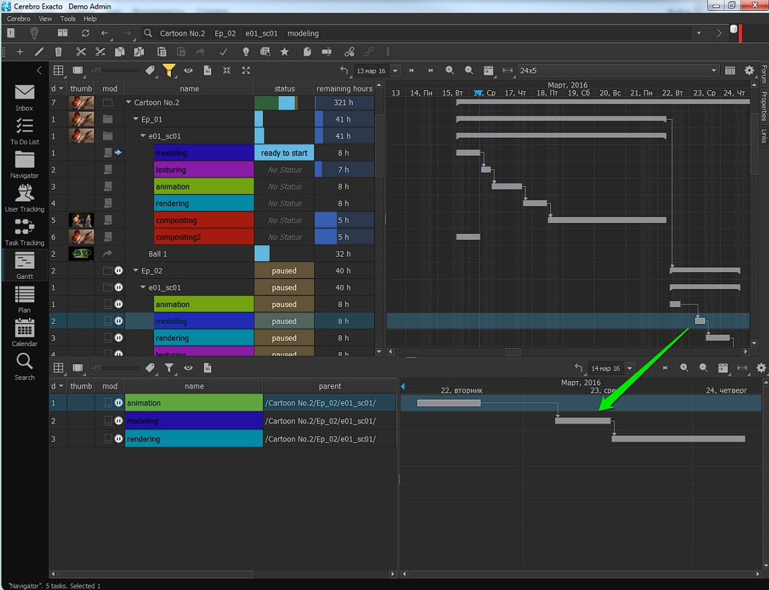The image size is (769, 590).
Task: Click Ep_02 breadcrumb in address bar
Action: 225,34
